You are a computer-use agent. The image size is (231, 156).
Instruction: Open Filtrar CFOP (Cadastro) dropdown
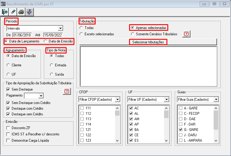[117, 100]
